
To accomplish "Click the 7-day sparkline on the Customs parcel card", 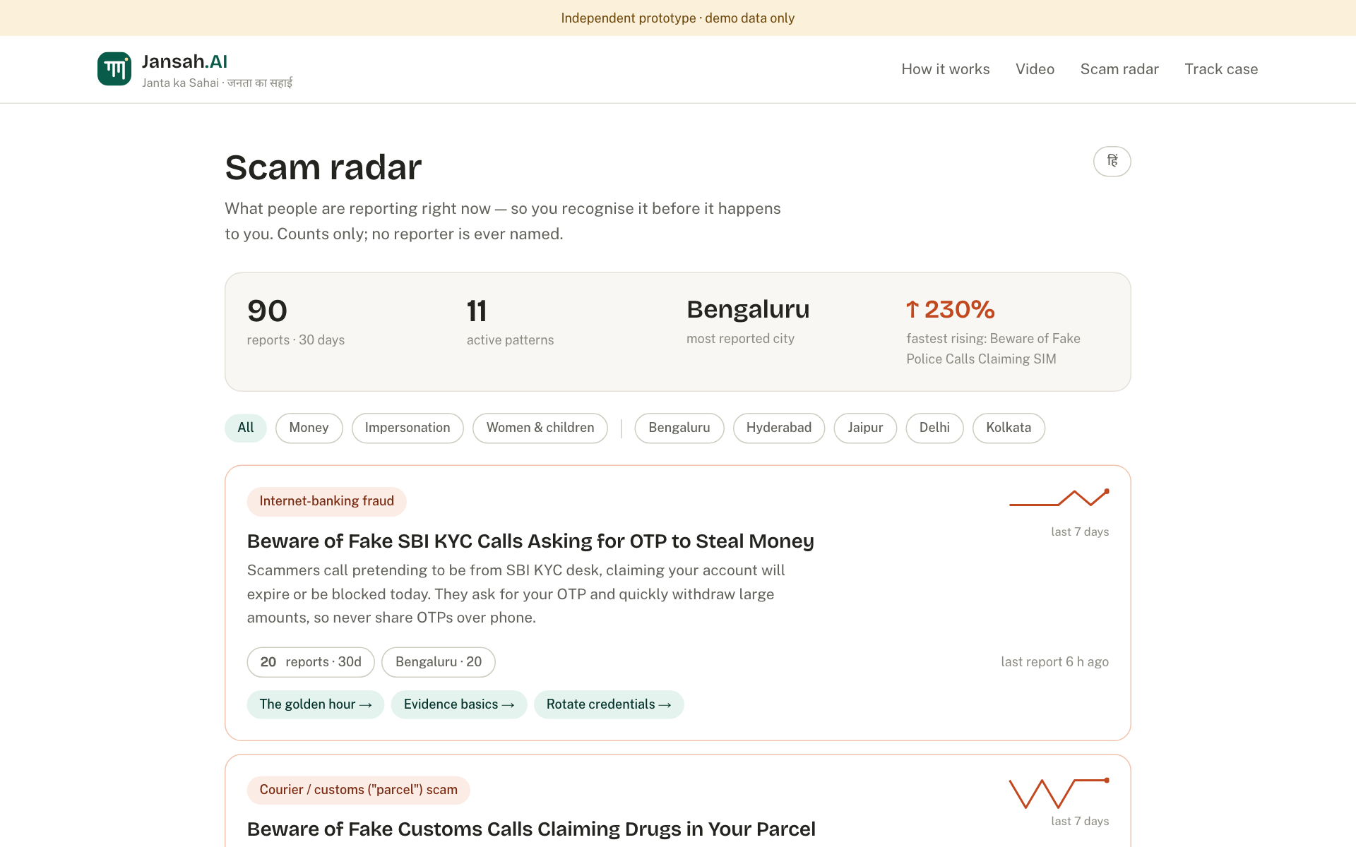I will click(1059, 793).
